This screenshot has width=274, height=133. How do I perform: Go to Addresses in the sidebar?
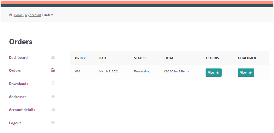coord(18,97)
